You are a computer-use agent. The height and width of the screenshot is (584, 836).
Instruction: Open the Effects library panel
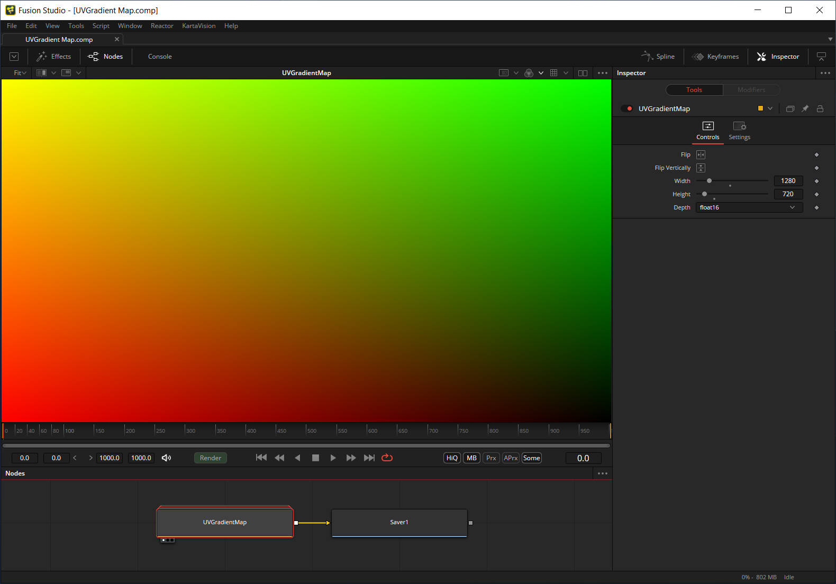coord(53,57)
